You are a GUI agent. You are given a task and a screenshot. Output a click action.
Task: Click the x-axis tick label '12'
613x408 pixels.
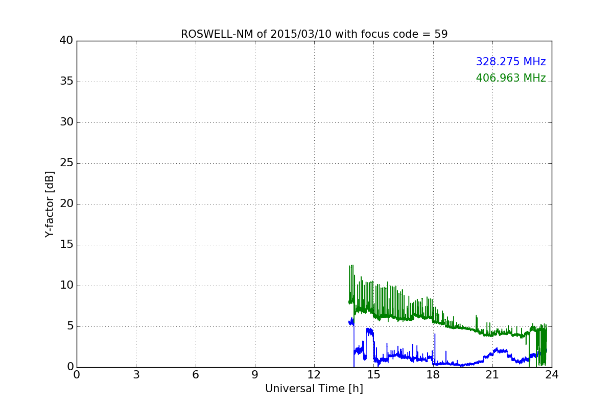(x=314, y=375)
